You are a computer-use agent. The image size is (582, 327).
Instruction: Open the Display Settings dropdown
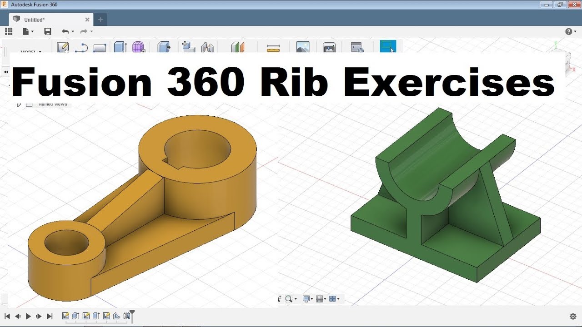[307, 299]
